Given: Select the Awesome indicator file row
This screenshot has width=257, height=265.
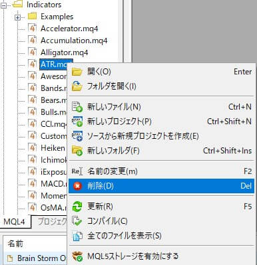Looking at the screenshot, I should (x=53, y=76).
